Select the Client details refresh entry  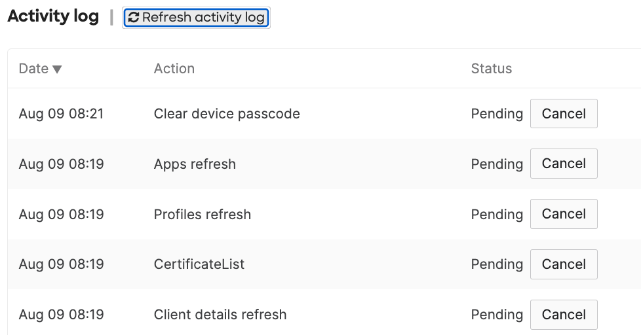pyautogui.click(x=220, y=315)
